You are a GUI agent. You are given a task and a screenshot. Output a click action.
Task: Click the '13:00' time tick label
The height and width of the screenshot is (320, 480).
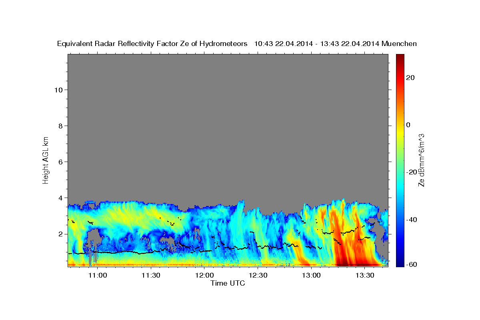pos(311,276)
